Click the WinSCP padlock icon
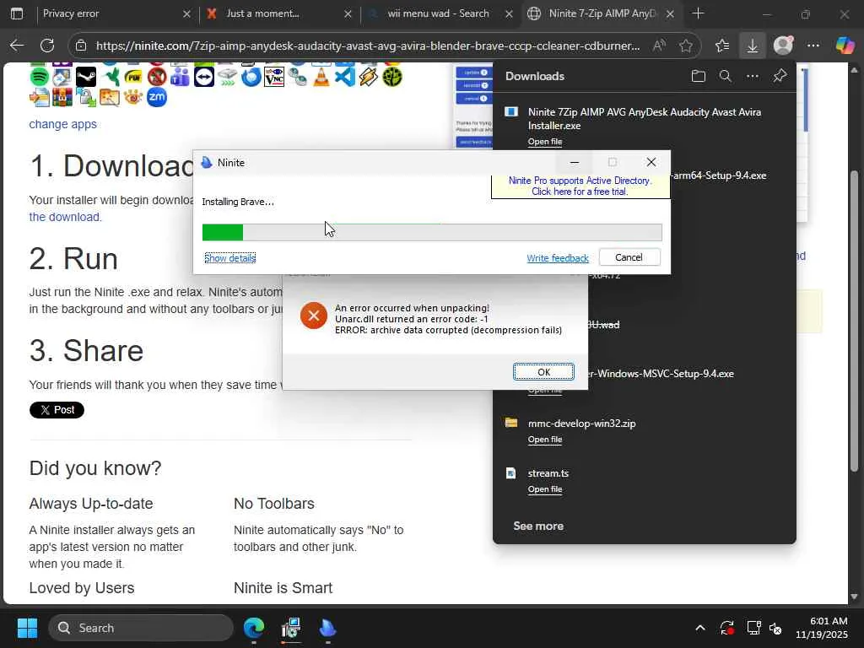 (x=86, y=98)
